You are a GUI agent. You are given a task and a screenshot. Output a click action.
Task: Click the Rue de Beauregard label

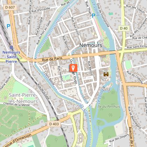click(x=134, y=118)
